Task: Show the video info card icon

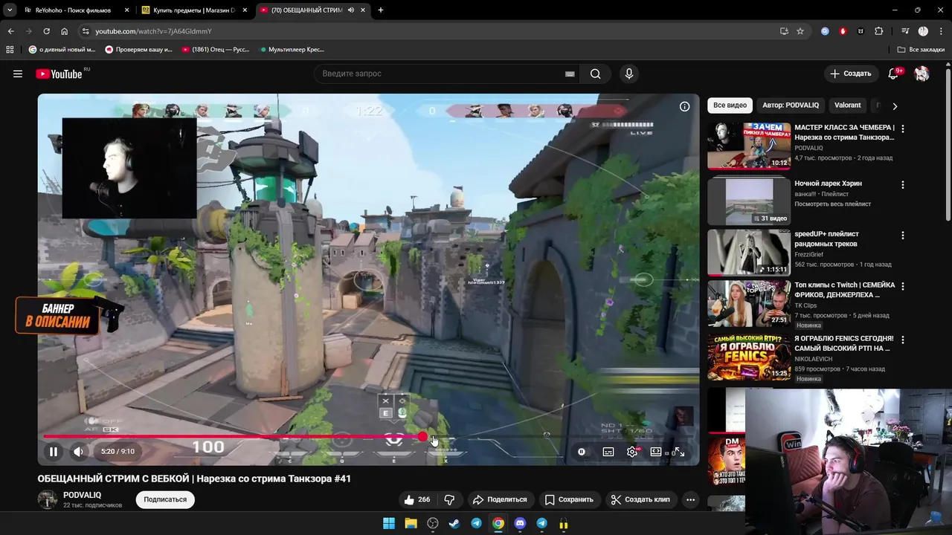Action: coord(684,106)
